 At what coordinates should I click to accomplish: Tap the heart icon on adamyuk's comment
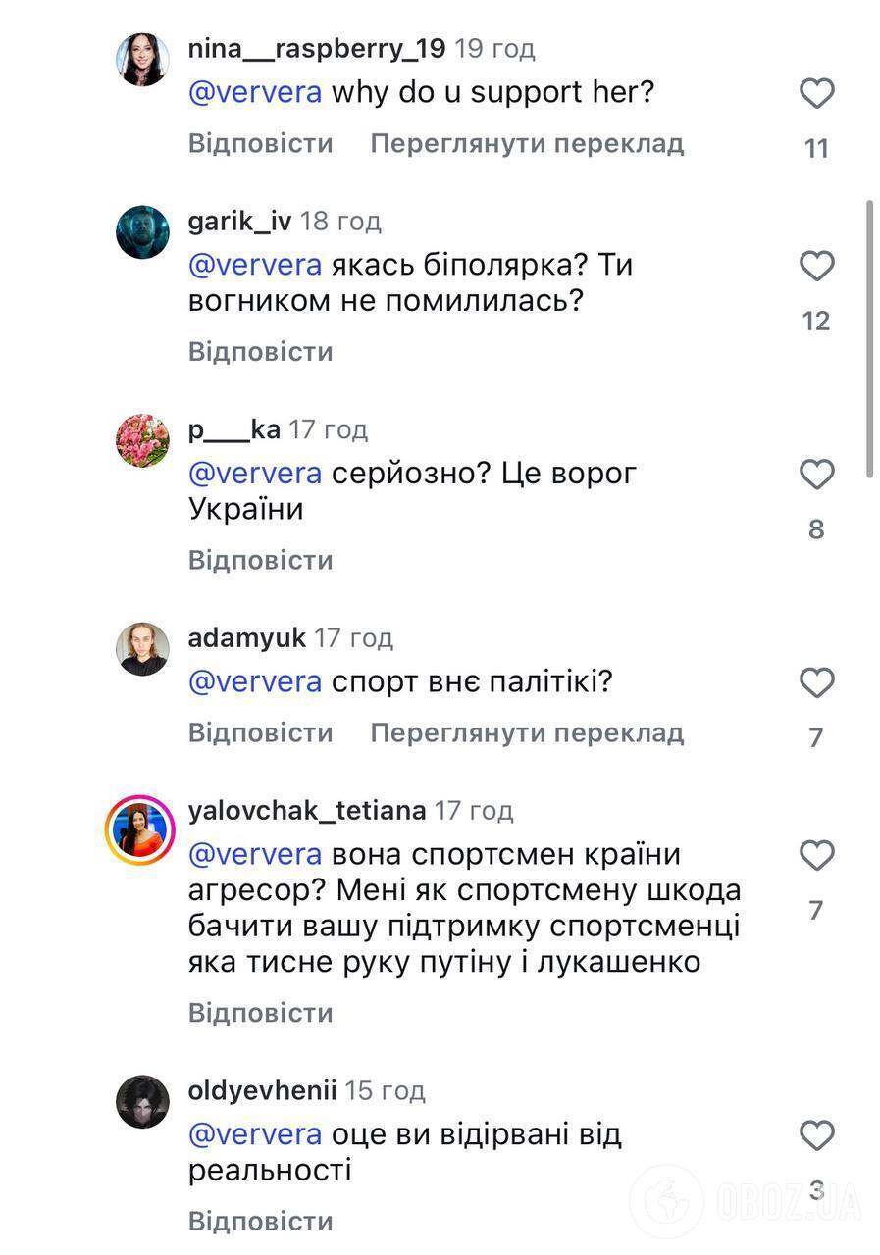click(817, 682)
